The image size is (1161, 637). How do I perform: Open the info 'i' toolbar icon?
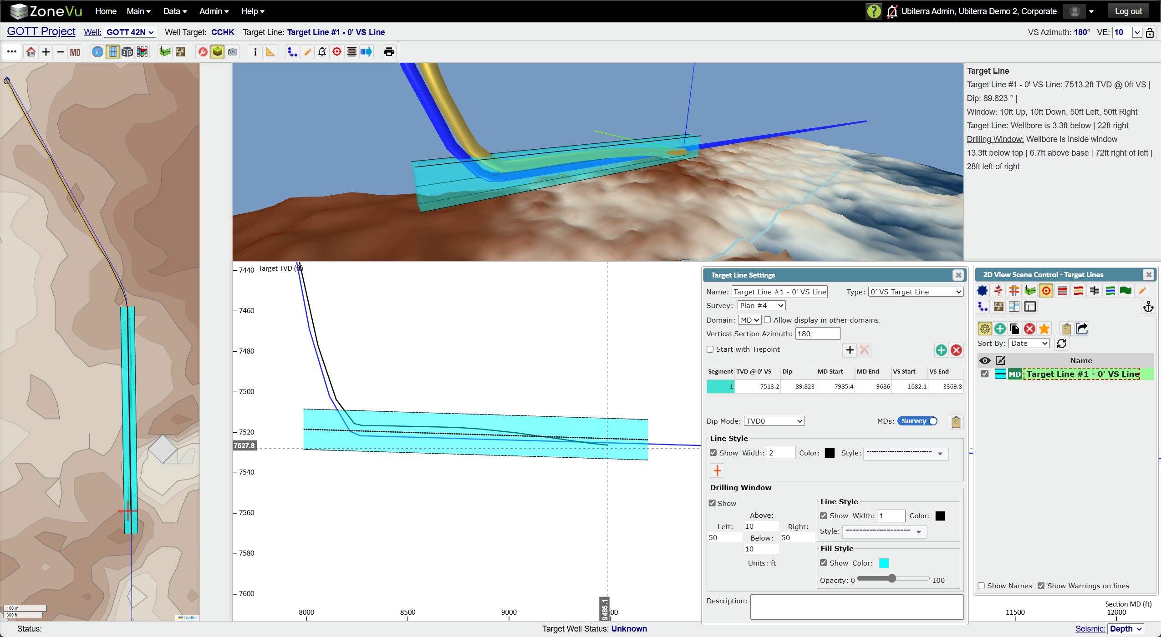(255, 52)
